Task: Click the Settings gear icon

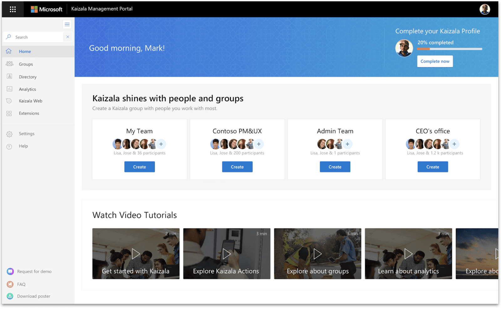Action: point(9,134)
